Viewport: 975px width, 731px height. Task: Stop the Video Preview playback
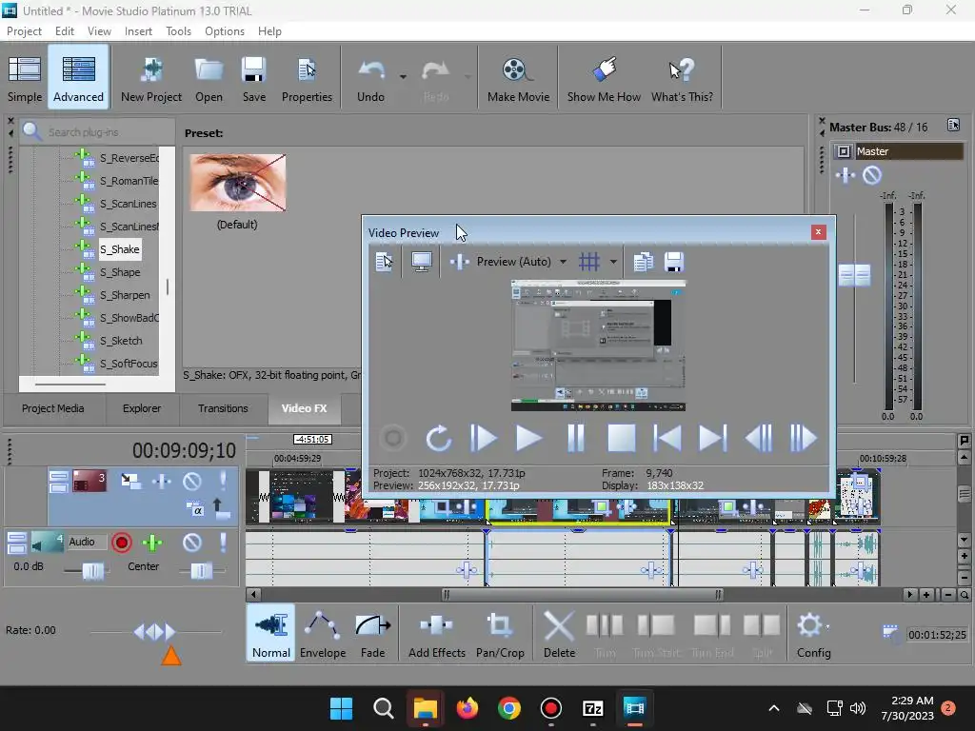621,438
